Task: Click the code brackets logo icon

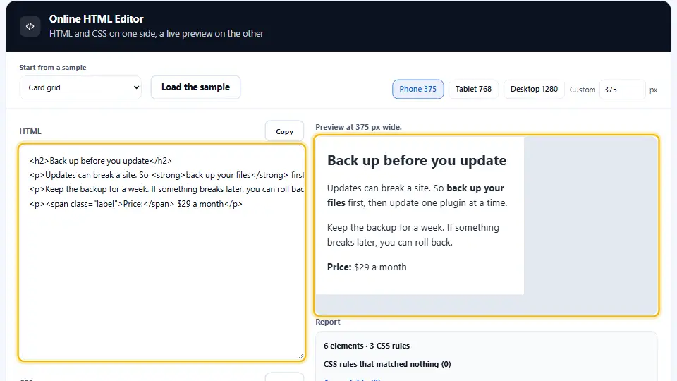Action: point(30,26)
